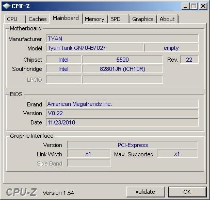
Task: Click the BIOS date 11/23/2010
Action: [122, 122]
